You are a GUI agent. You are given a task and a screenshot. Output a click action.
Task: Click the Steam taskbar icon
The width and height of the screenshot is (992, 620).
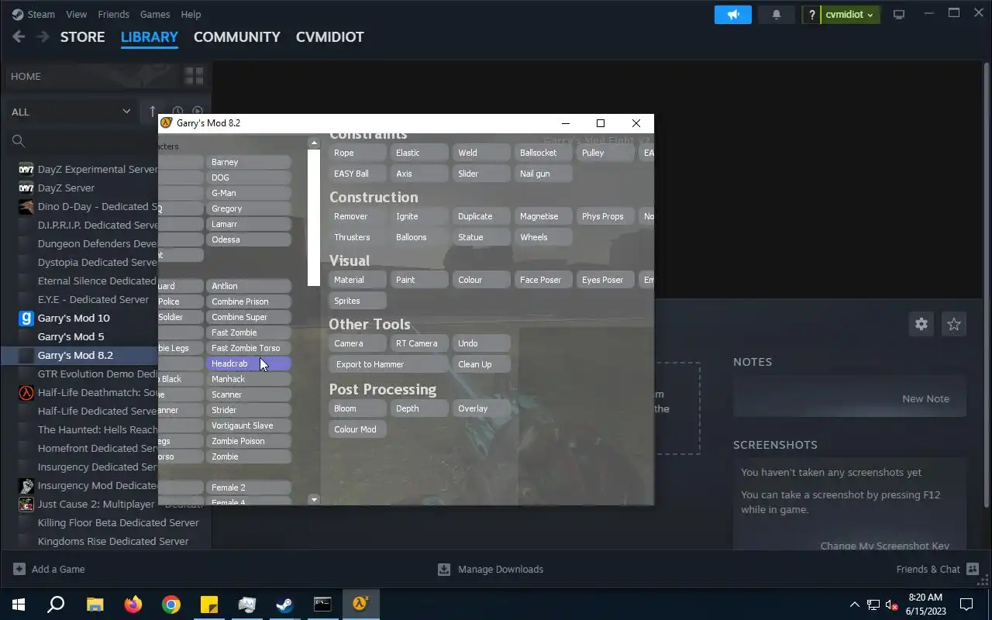tap(284, 604)
